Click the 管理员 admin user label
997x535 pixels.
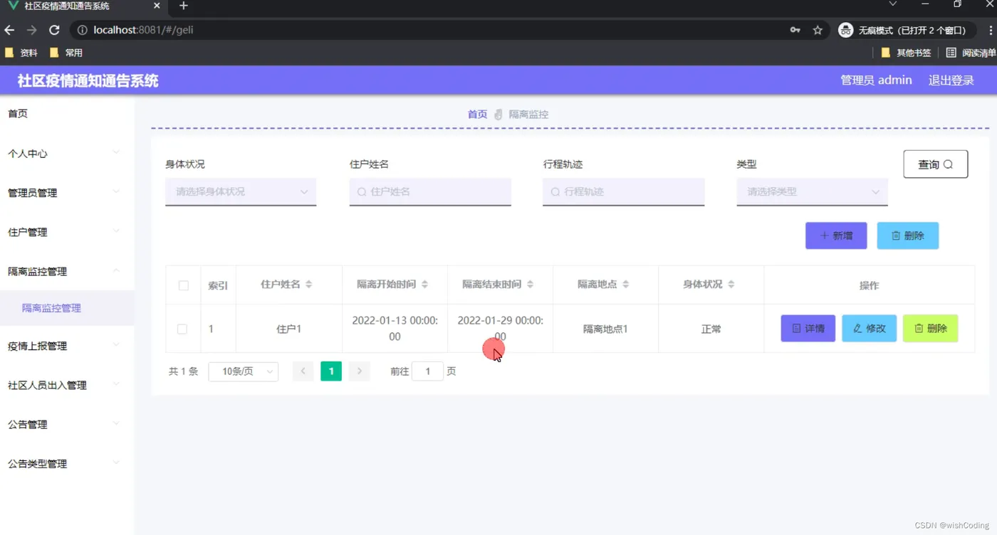click(x=876, y=80)
